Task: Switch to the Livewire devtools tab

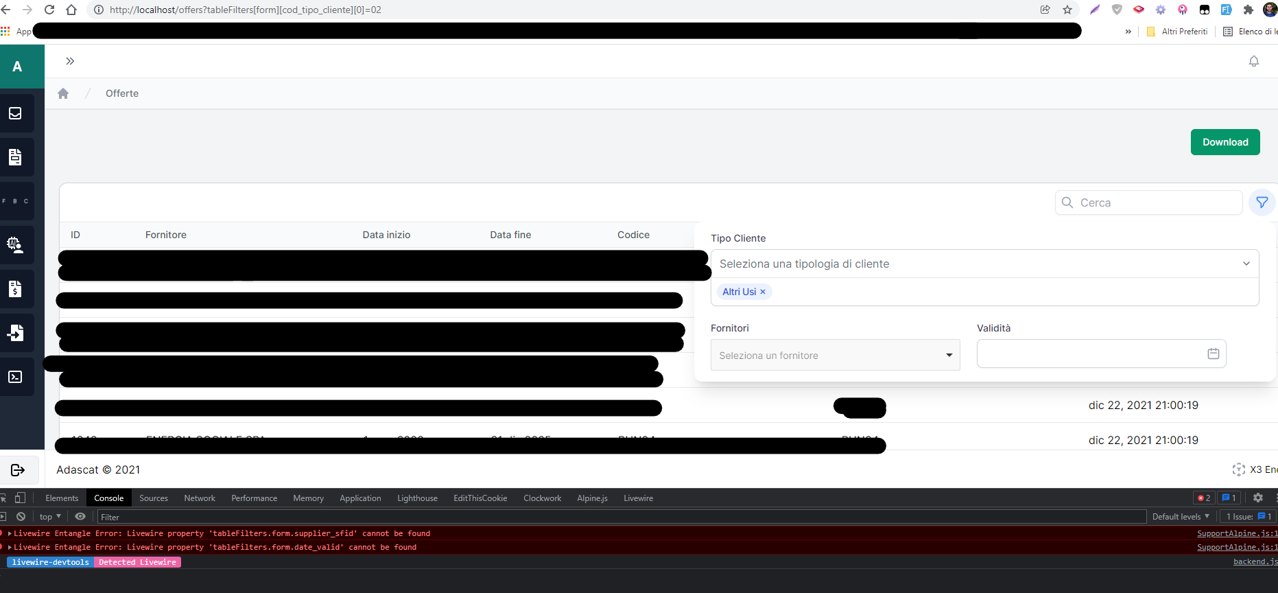Action: click(638, 498)
